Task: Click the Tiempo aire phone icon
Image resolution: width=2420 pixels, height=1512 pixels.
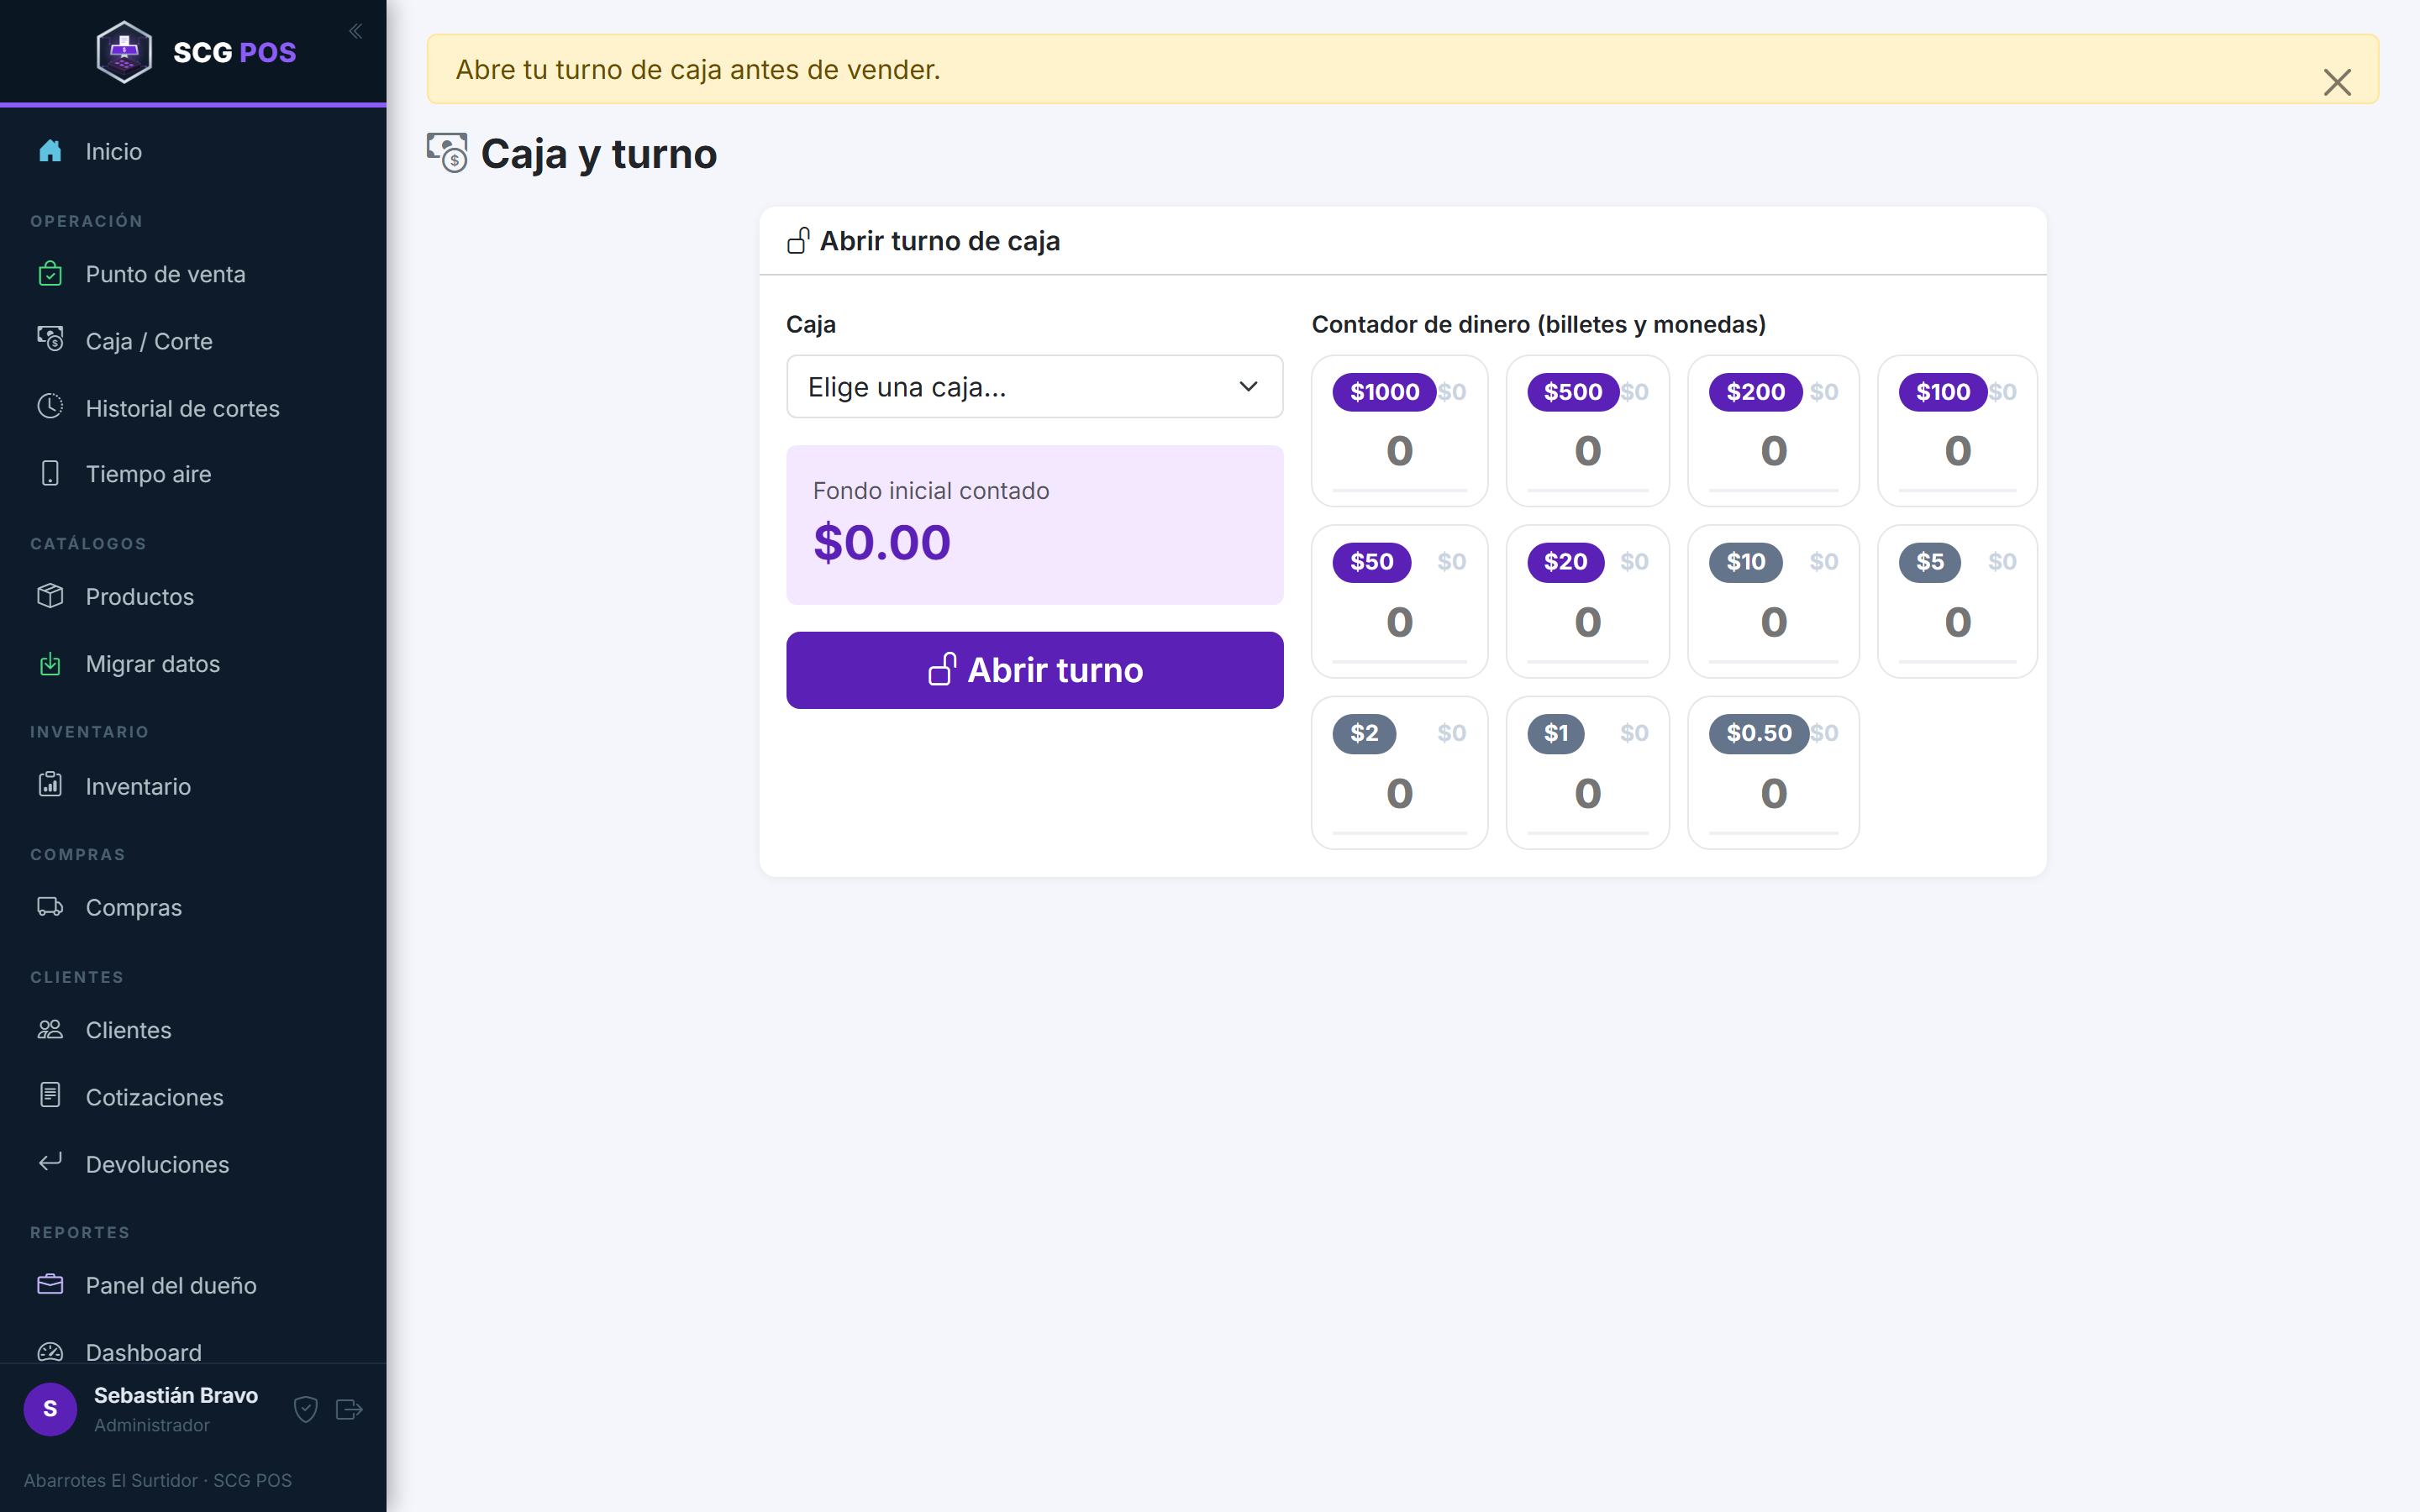Action: pyautogui.click(x=50, y=473)
